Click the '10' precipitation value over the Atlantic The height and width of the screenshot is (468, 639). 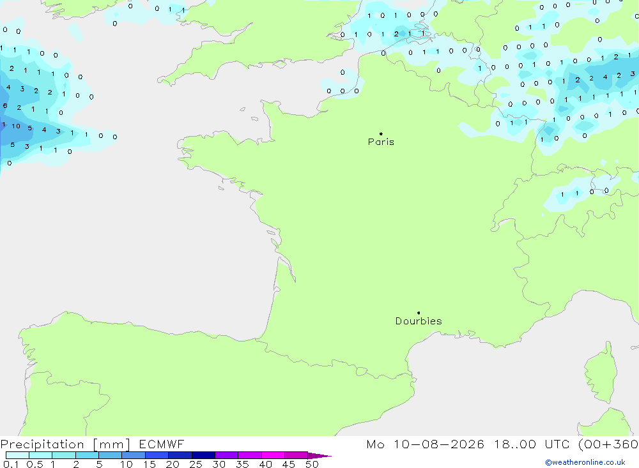16,126
